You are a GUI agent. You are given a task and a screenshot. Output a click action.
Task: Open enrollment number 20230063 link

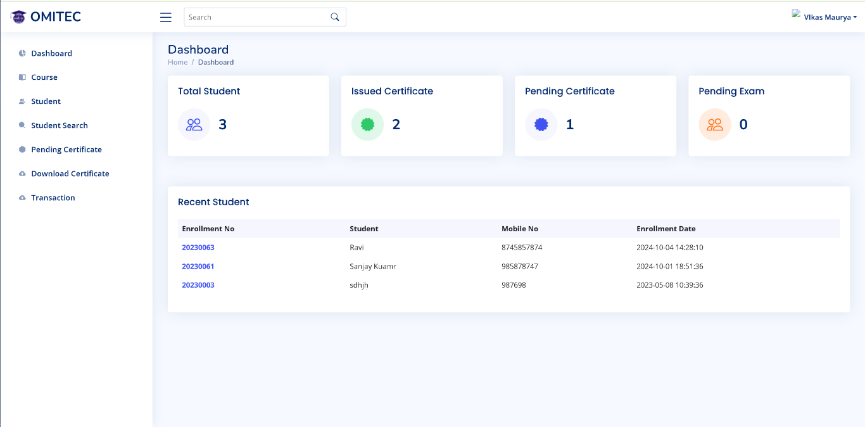[x=198, y=248]
